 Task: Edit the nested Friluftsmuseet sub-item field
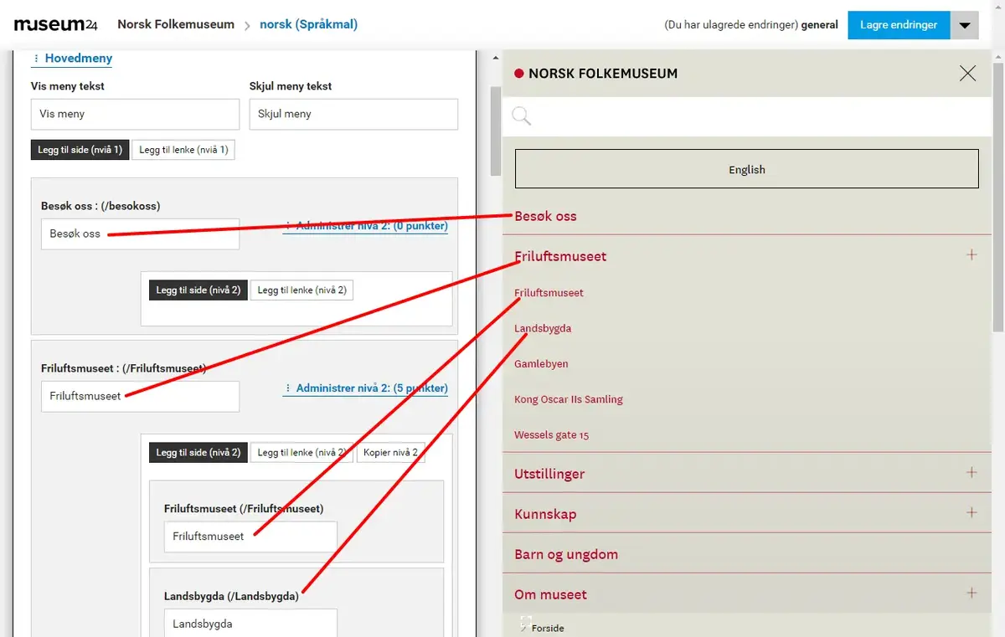coord(250,537)
